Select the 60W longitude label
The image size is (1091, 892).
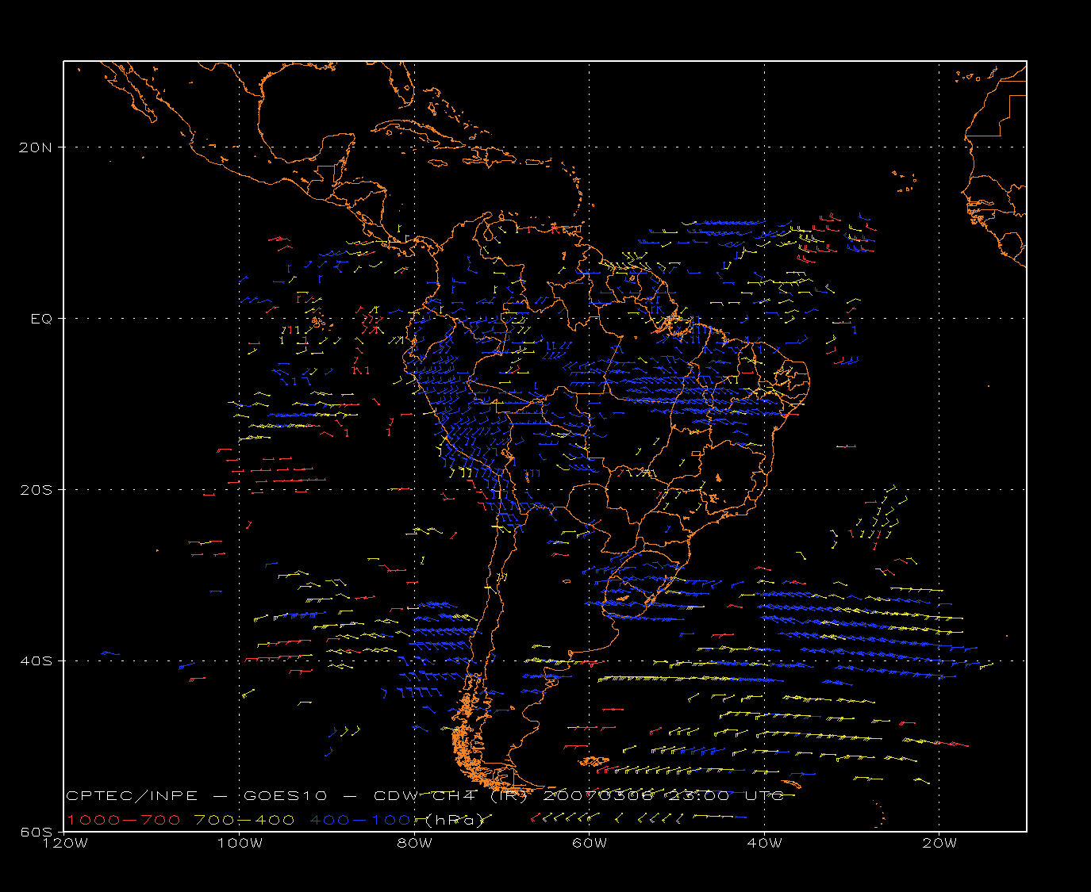(x=590, y=843)
